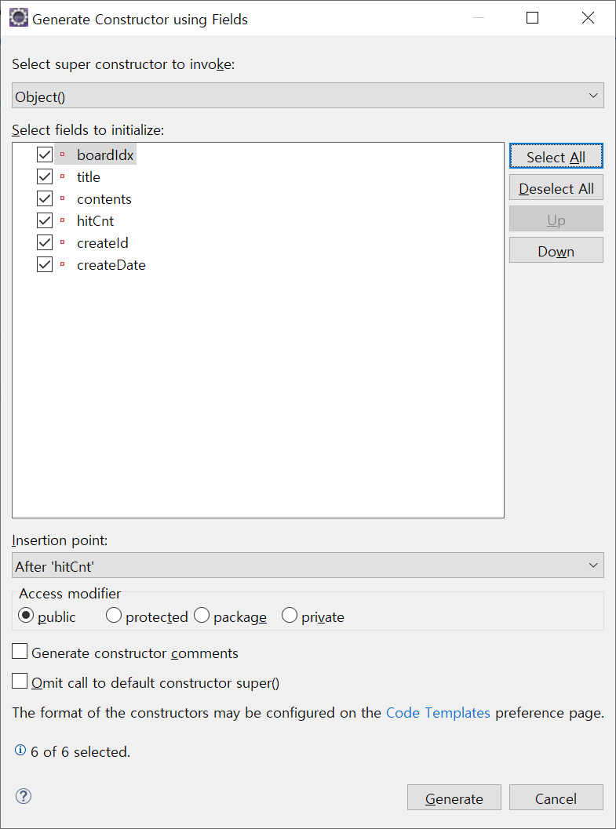Select the contents field row

pos(104,198)
